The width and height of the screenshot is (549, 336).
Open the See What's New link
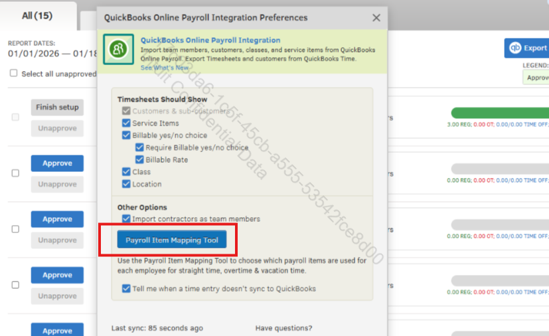tap(164, 68)
